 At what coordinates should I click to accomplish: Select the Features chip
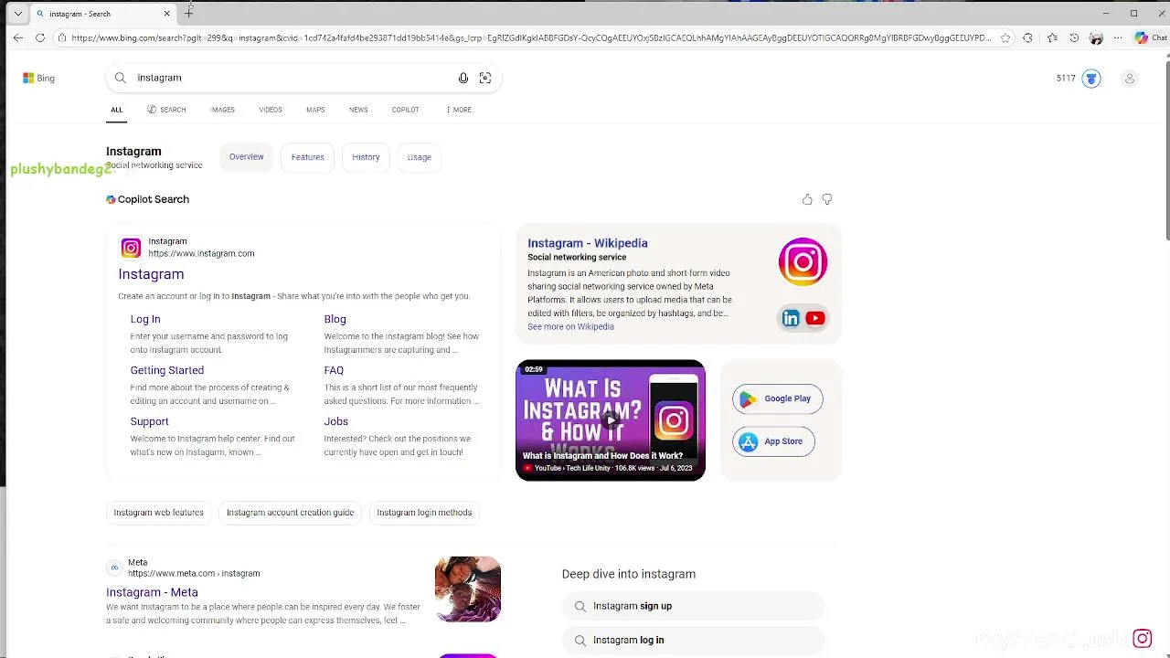coord(308,157)
